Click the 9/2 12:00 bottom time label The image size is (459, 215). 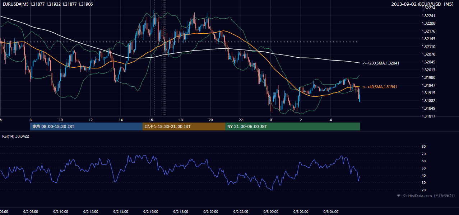pyautogui.click(x=91, y=211)
